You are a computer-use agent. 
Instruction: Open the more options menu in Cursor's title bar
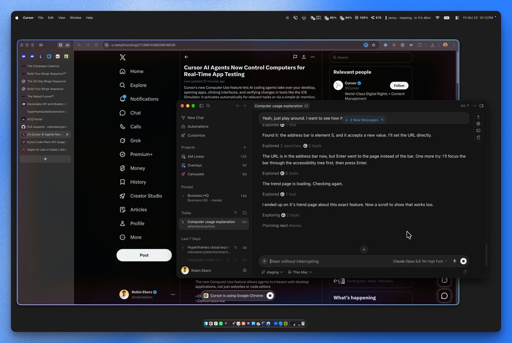474,106
